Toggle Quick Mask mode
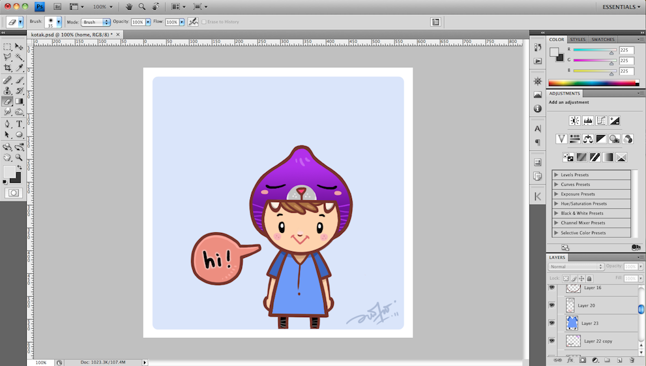646x366 pixels. [14, 193]
